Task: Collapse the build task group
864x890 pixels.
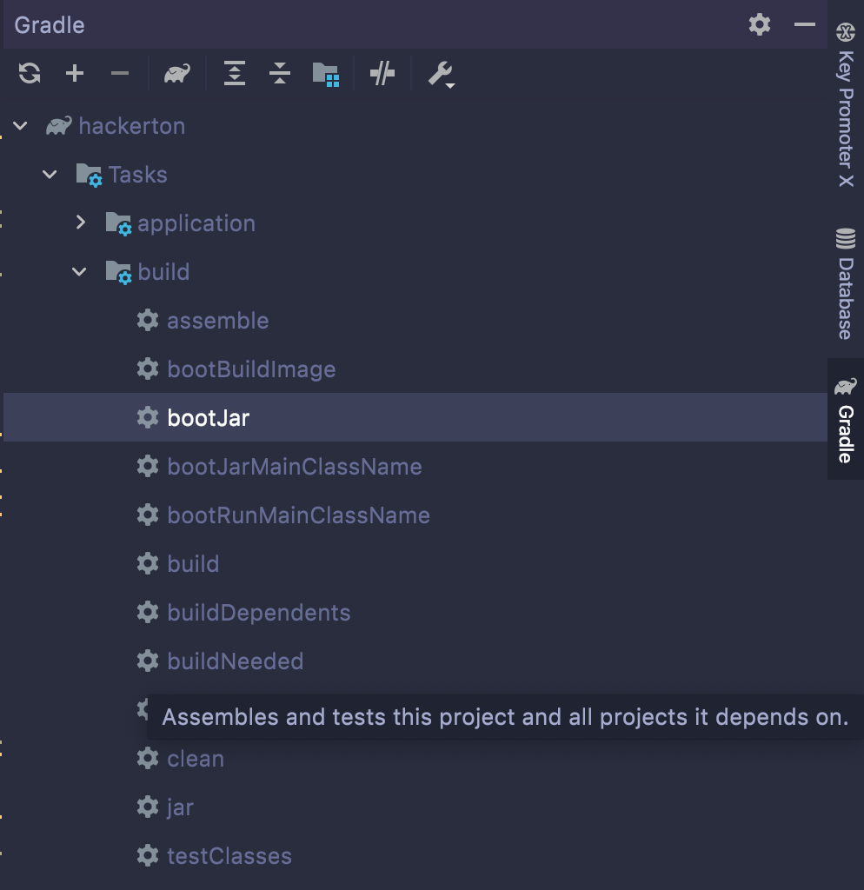Action: 79,271
